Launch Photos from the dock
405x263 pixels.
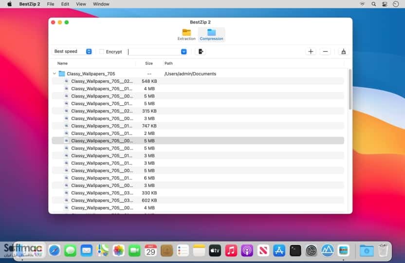(x=119, y=250)
